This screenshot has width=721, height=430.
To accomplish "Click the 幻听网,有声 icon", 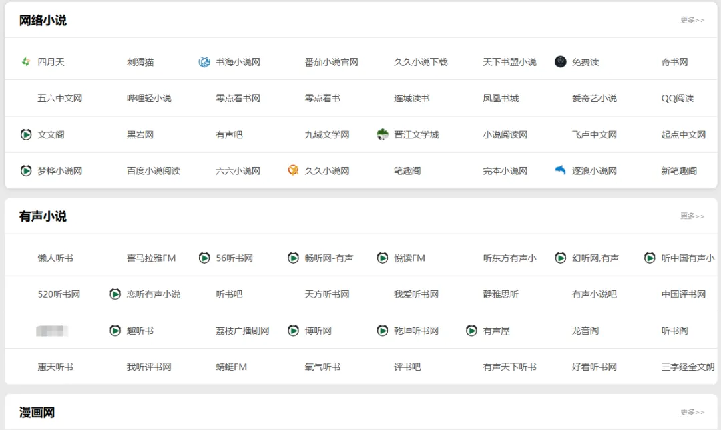I will 561,258.
